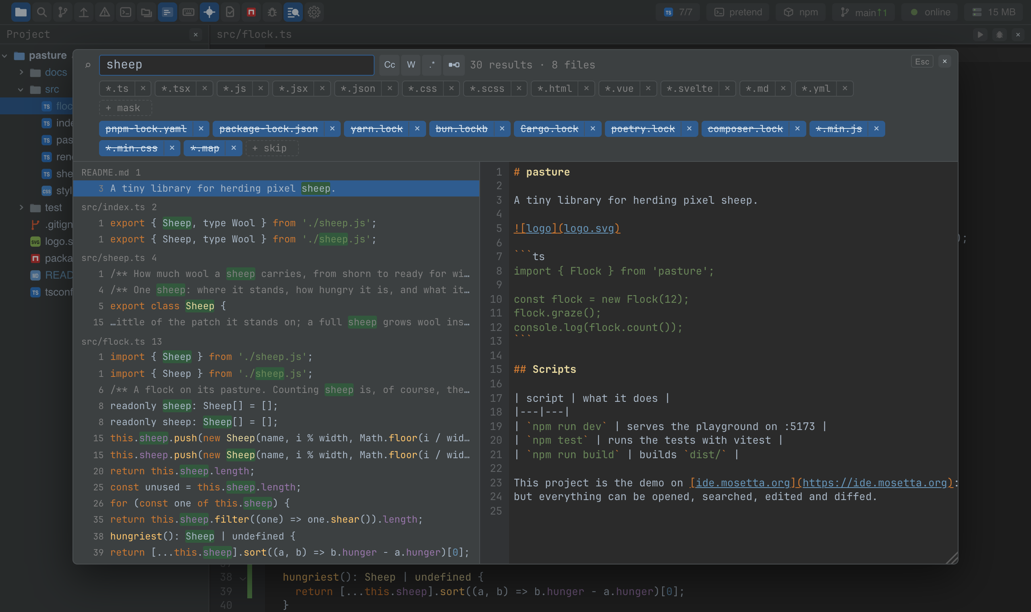This screenshot has width=1031, height=612.
Task: Click the sheep search input field
Action: pyautogui.click(x=237, y=65)
